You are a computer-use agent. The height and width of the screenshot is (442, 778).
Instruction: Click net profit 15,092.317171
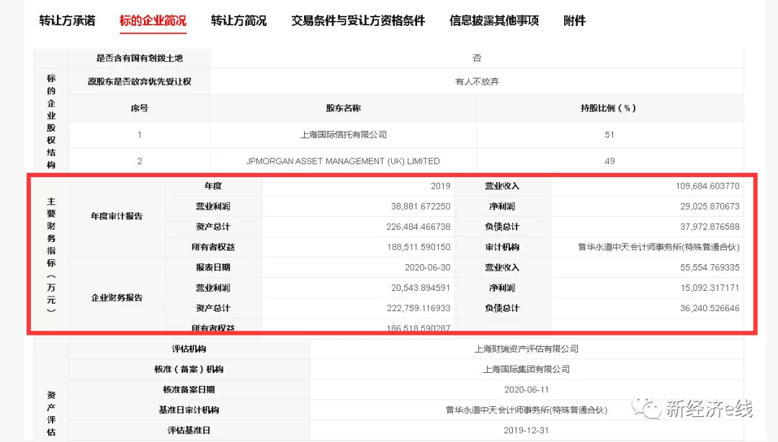(x=710, y=288)
